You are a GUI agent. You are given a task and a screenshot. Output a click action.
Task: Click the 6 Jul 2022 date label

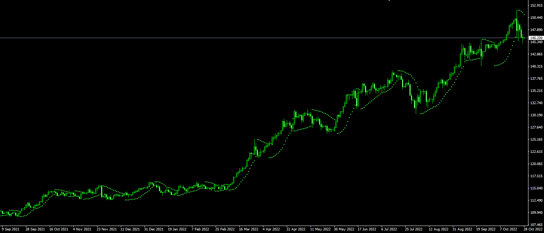[x=389, y=229]
